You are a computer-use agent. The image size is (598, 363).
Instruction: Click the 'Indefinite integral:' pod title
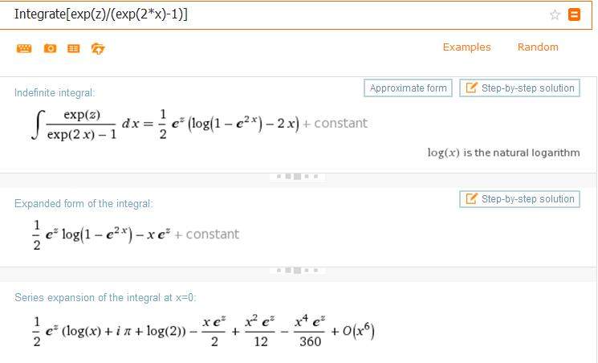(x=55, y=93)
